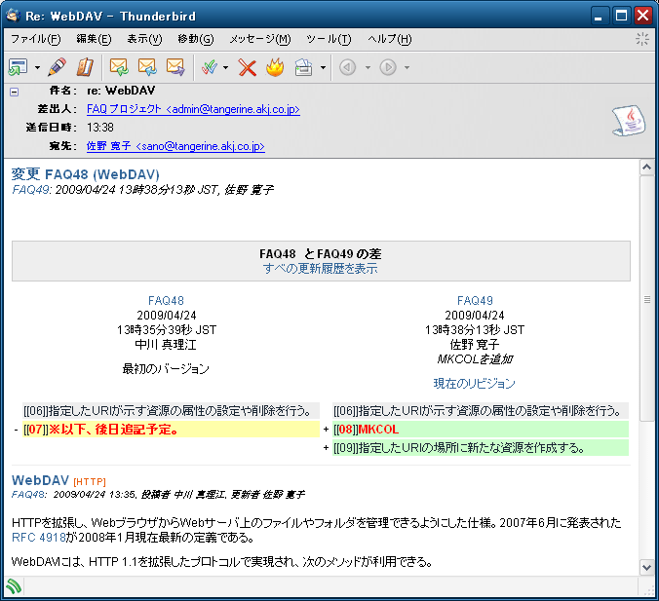This screenshot has width=659, height=601.
Task: Click added line [[09]]指定したURIの場所に新たな資源を作成する。
Action: 481,448
